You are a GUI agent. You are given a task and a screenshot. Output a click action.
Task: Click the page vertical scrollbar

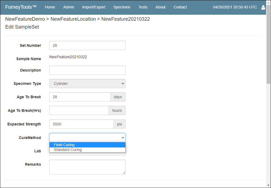point(268,45)
